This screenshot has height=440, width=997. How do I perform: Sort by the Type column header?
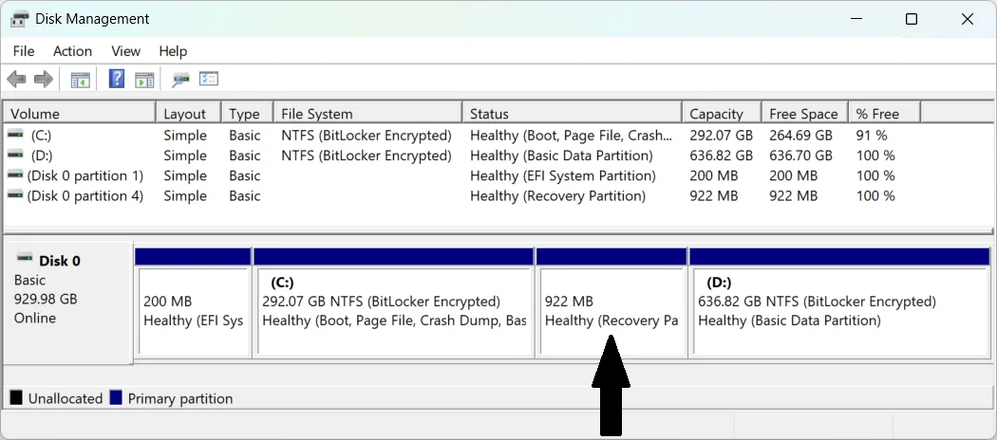[247, 114]
